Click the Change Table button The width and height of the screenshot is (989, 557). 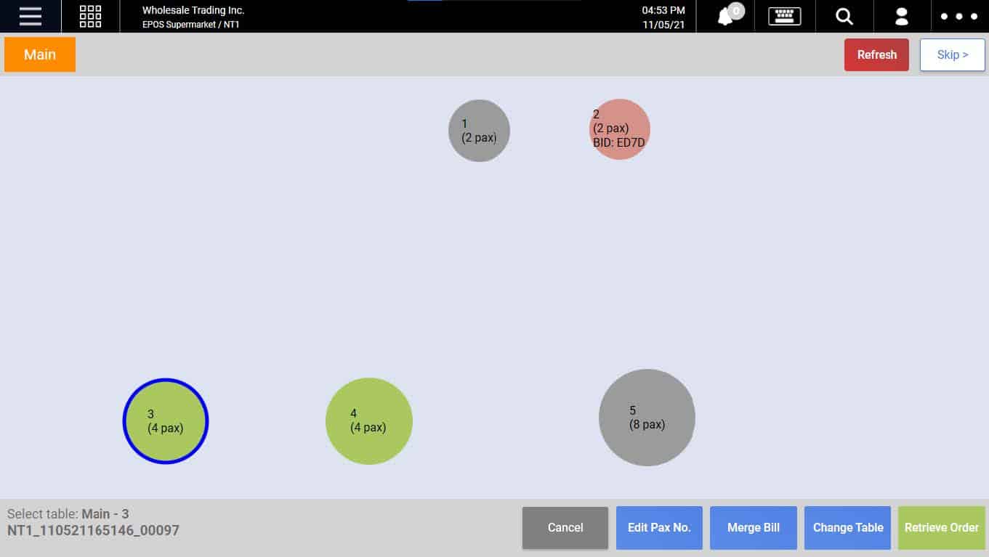pos(847,528)
